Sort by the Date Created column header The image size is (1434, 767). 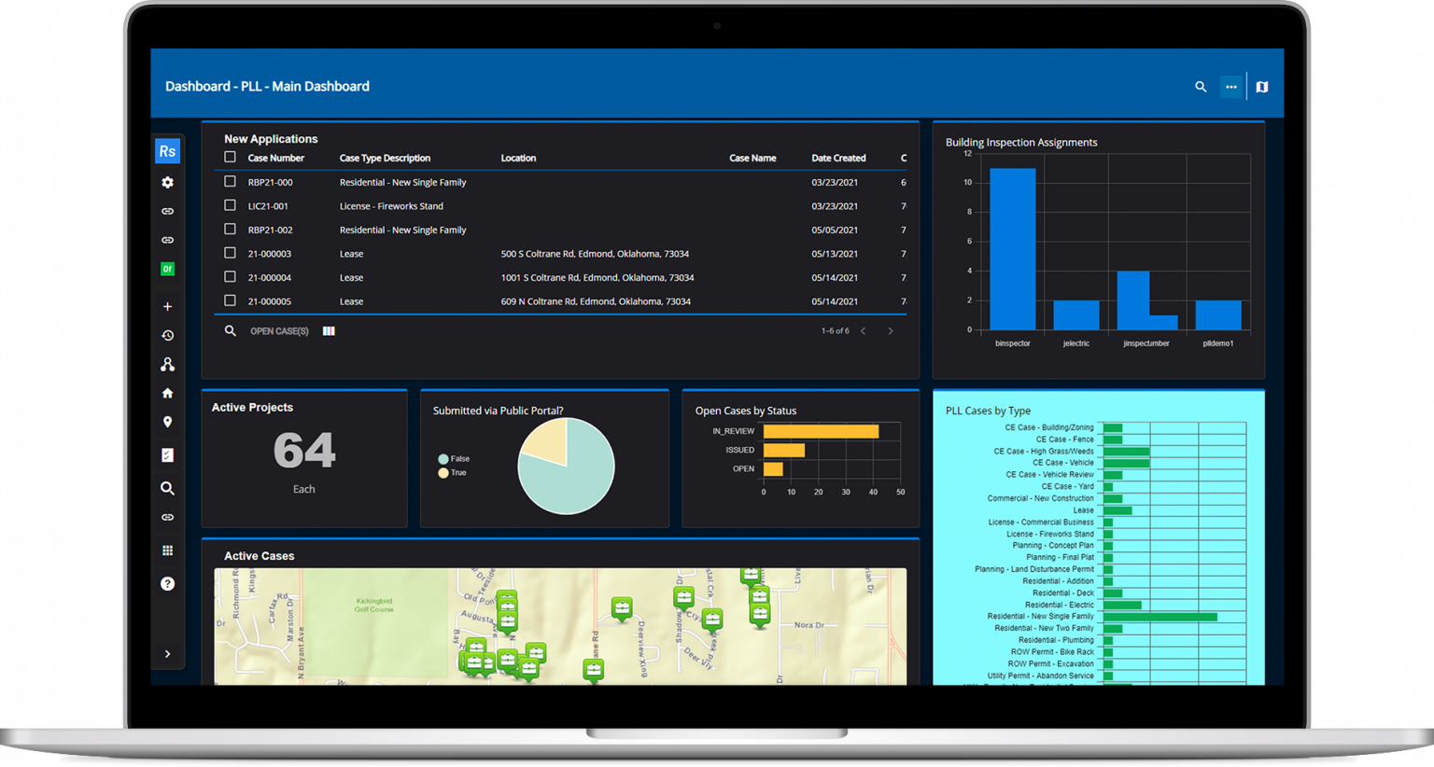tap(837, 159)
